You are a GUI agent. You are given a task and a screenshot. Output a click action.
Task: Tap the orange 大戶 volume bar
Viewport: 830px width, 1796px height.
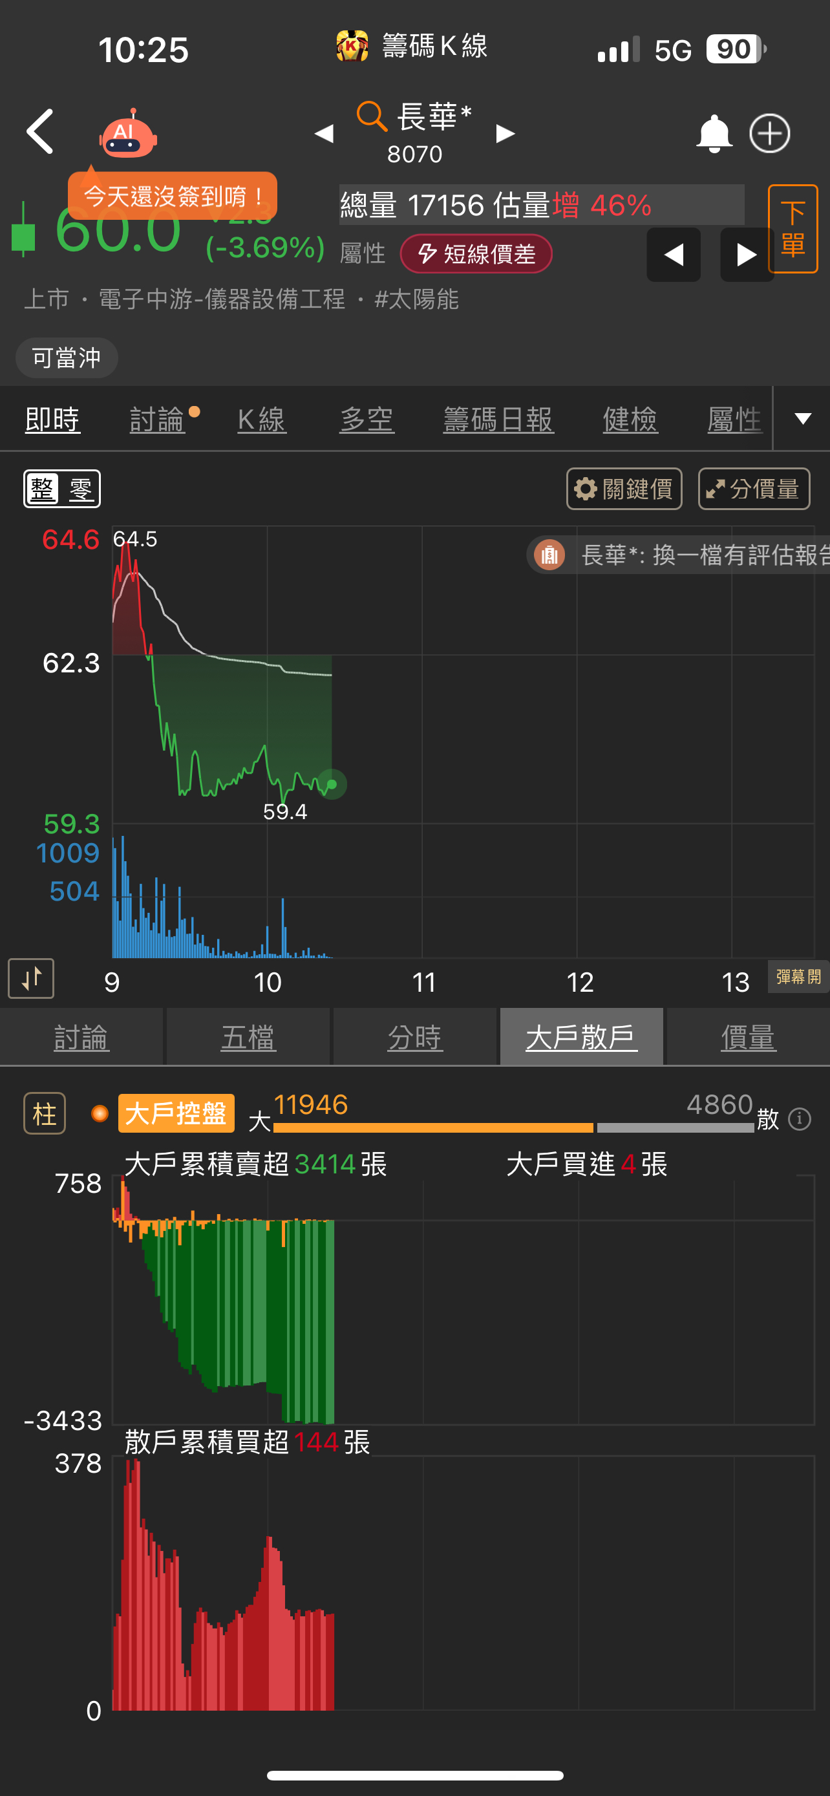[432, 1128]
